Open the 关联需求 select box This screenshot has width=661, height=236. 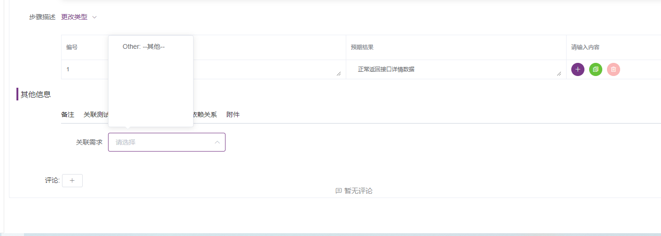[167, 142]
